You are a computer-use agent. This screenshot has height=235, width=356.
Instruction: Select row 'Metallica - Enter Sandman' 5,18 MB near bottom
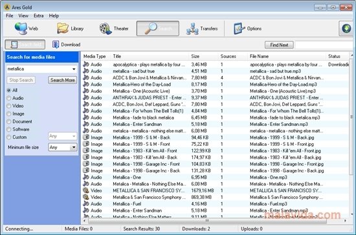tap(215, 210)
